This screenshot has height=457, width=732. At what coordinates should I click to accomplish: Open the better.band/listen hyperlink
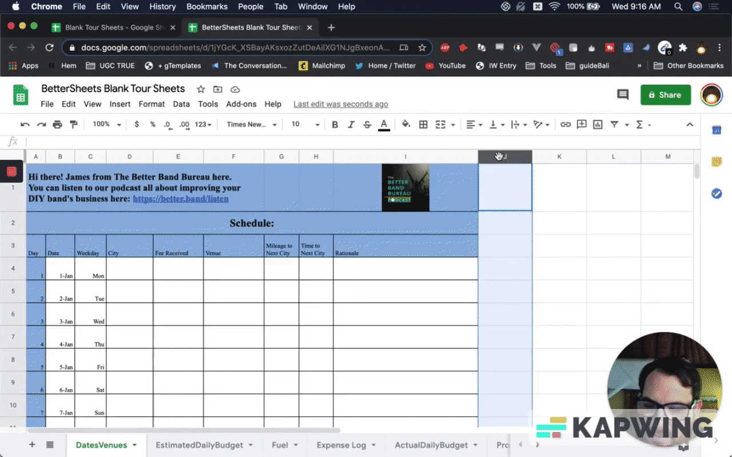pyautogui.click(x=181, y=199)
